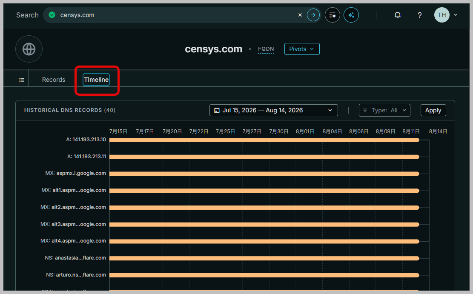The width and height of the screenshot is (473, 294).
Task: Open query settings icon
Action: (333, 15)
